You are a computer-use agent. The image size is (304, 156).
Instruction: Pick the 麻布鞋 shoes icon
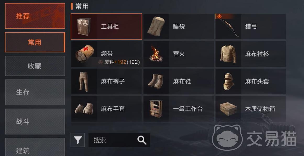pos(156,82)
